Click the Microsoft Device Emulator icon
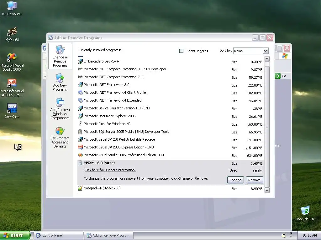The width and height of the screenshot is (321, 240). pos(80,108)
